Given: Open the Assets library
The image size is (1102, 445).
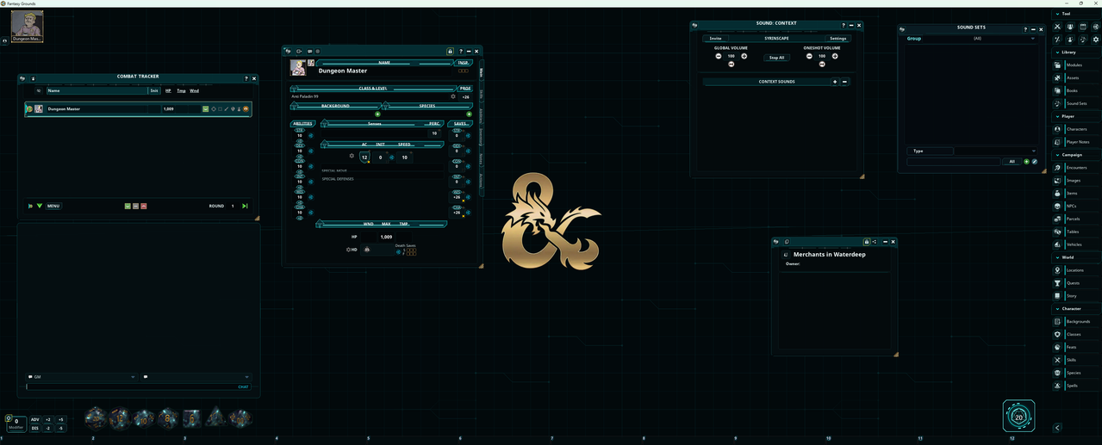Looking at the screenshot, I should pyautogui.click(x=1075, y=77).
